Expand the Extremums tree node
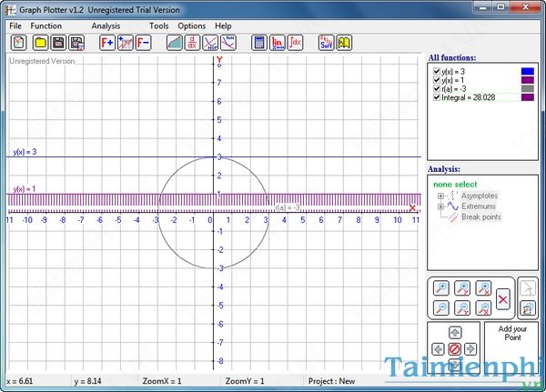 pyautogui.click(x=441, y=206)
